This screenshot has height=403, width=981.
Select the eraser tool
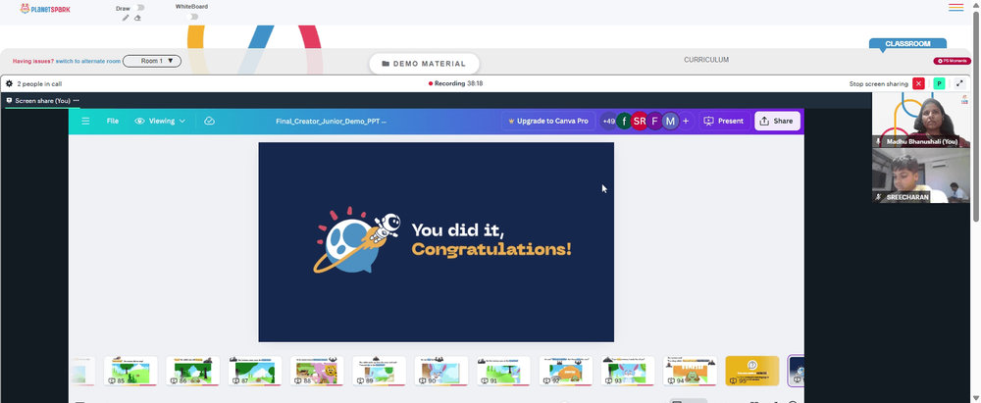(137, 19)
